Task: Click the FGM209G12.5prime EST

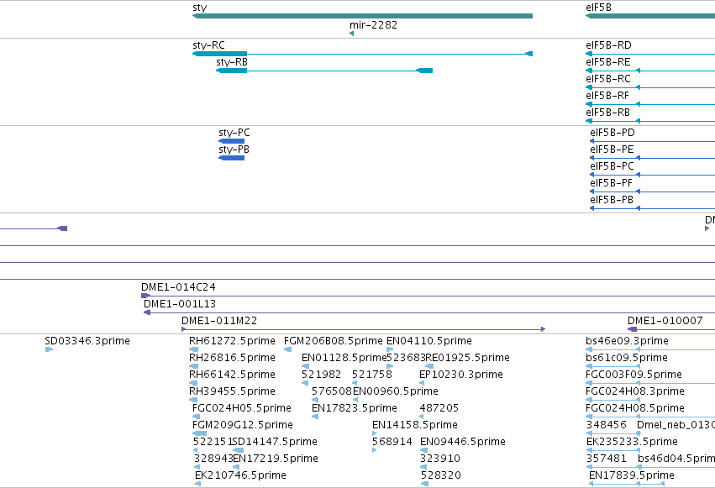Action: 199,433
